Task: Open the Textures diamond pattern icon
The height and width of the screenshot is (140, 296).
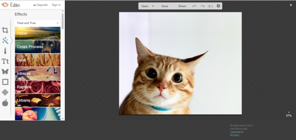Action: point(5,92)
